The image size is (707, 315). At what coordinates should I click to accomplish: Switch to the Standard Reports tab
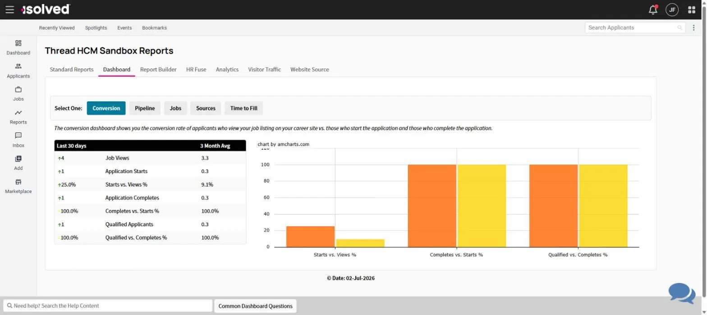click(72, 69)
